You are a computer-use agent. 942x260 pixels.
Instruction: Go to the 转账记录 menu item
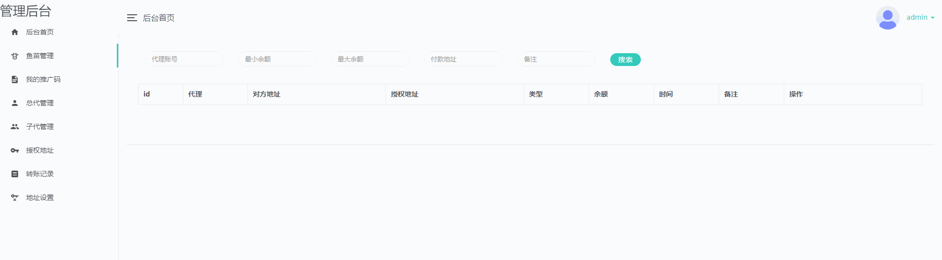click(x=40, y=174)
